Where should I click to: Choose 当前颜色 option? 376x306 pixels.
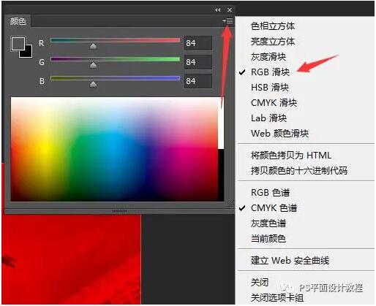coord(268,238)
